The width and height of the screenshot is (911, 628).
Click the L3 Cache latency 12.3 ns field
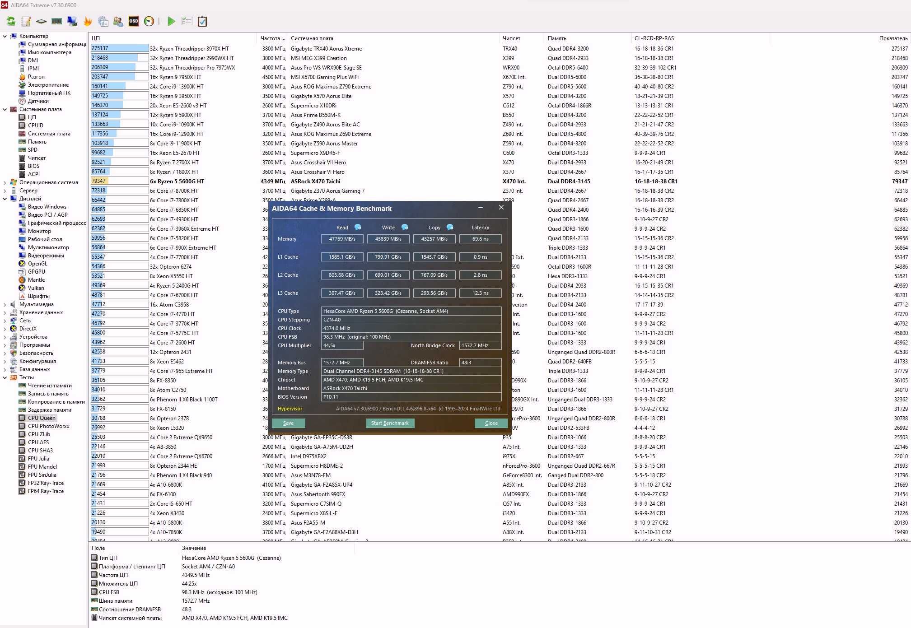480,293
